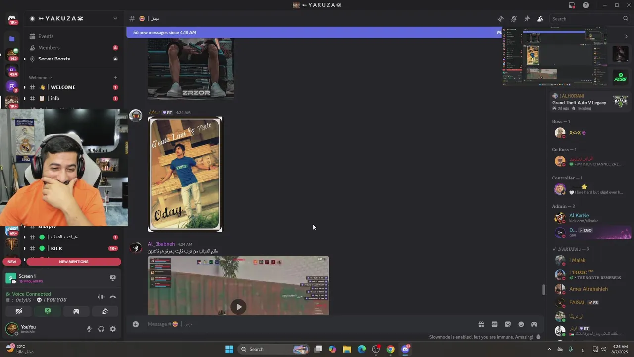Open Al_3babneh user profile name
The height and width of the screenshot is (357, 634).
(x=161, y=244)
